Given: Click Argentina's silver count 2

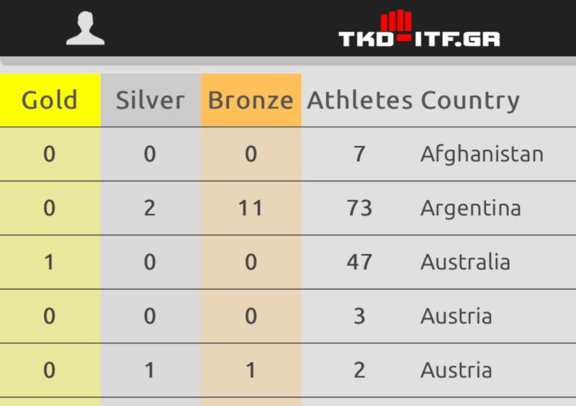Looking at the screenshot, I should (x=150, y=208).
